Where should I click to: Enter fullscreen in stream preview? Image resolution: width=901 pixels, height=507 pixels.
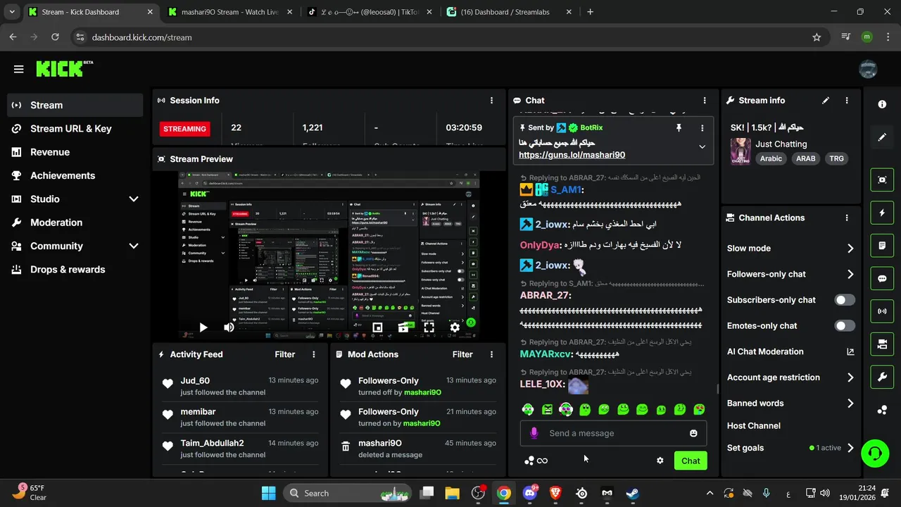pos(429,327)
